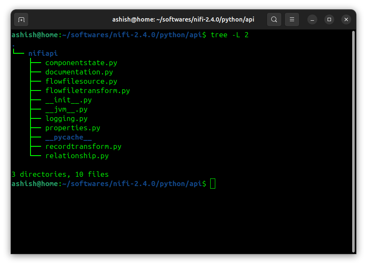Open the terminal search
367x266 pixels.
point(274,19)
